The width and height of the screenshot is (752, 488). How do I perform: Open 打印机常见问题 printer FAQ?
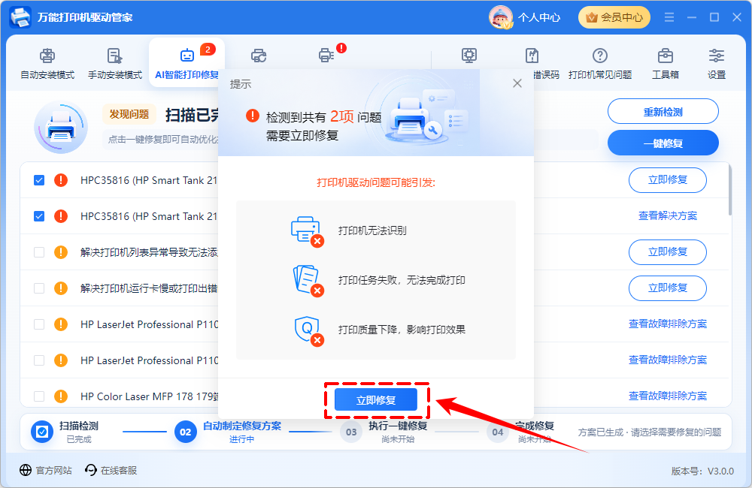[599, 63]
